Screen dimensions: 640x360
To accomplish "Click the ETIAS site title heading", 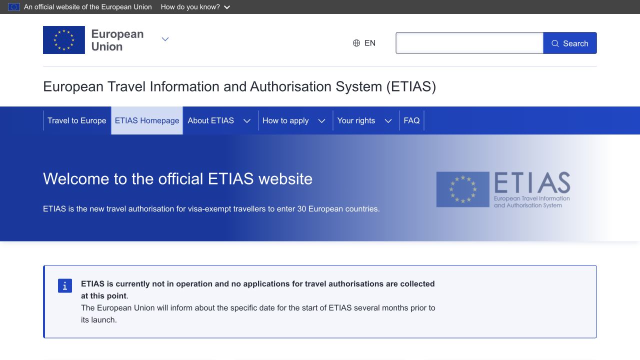I will [239, 86].
